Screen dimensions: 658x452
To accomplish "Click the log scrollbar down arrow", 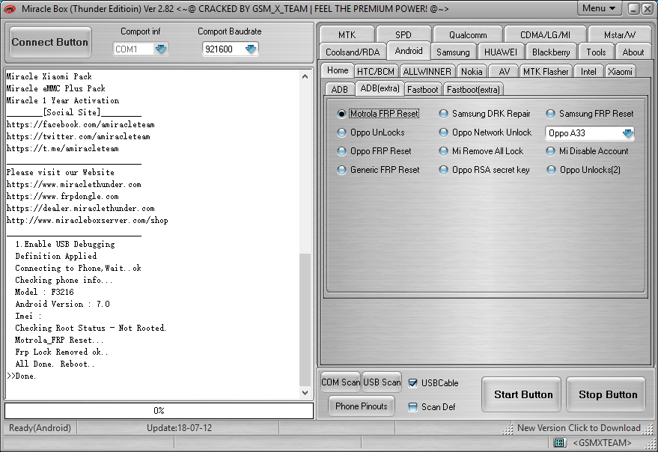I will (x=305, y=393).
